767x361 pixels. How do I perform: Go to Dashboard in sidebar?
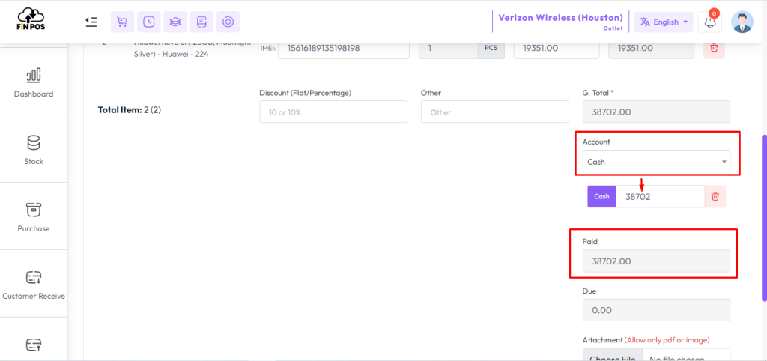click(34, 82)
